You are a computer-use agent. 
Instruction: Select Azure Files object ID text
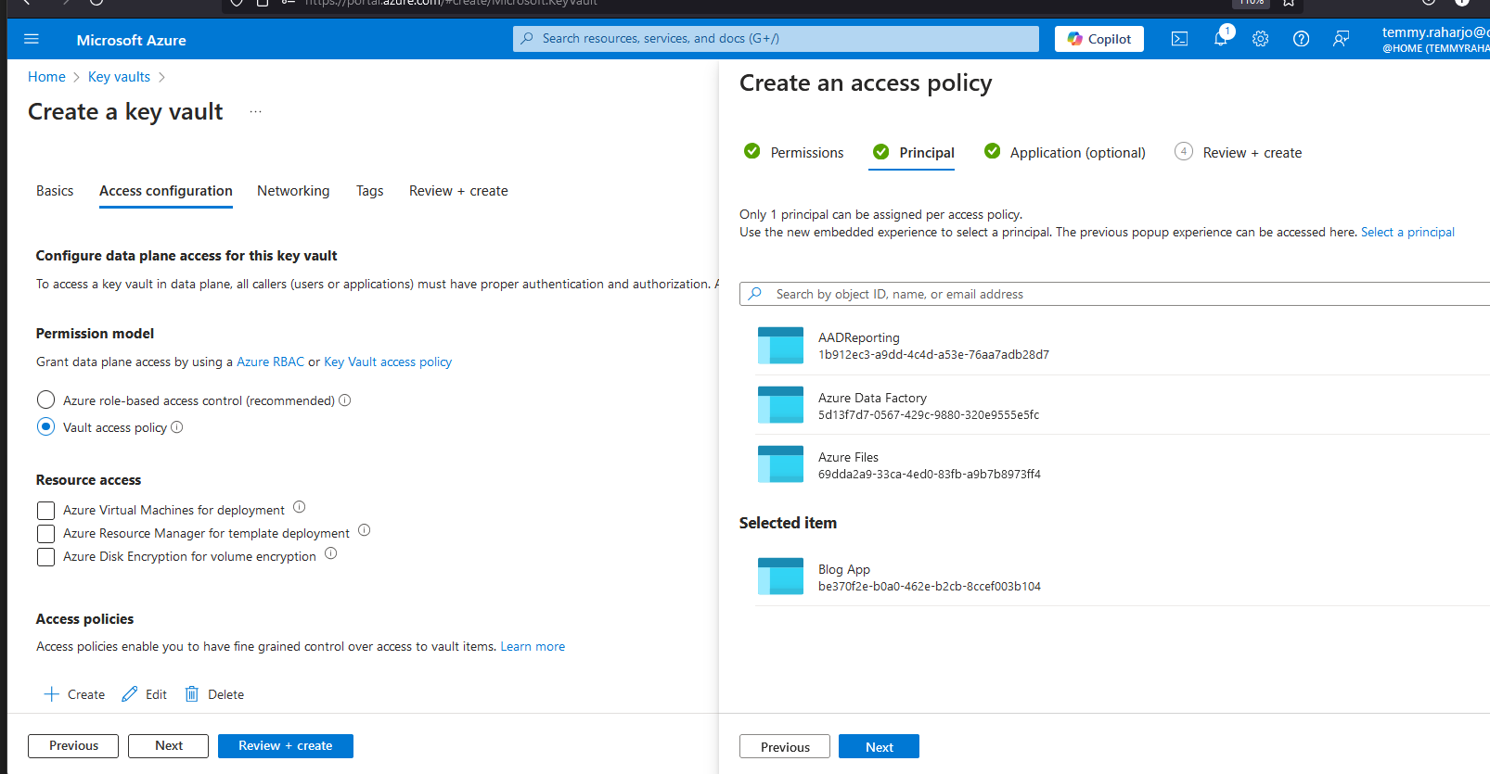930,475
